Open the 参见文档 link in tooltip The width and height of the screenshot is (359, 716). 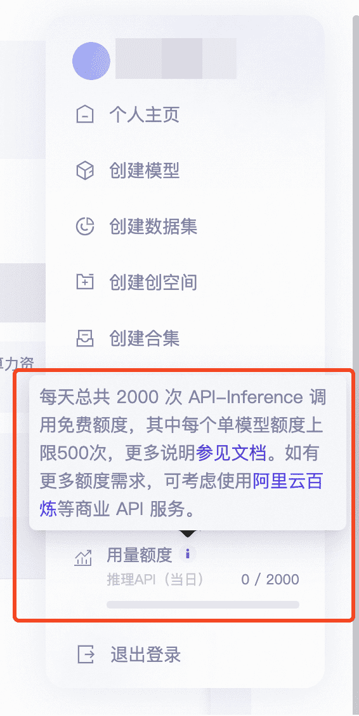click(x=231, y=453)
